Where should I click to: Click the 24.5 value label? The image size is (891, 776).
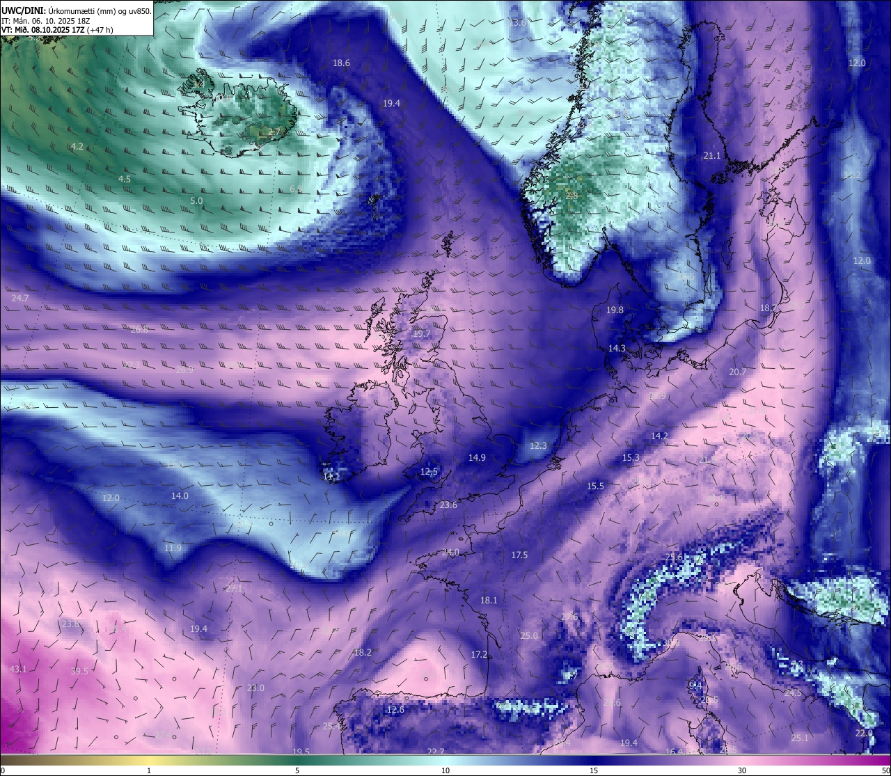(793, 693)
